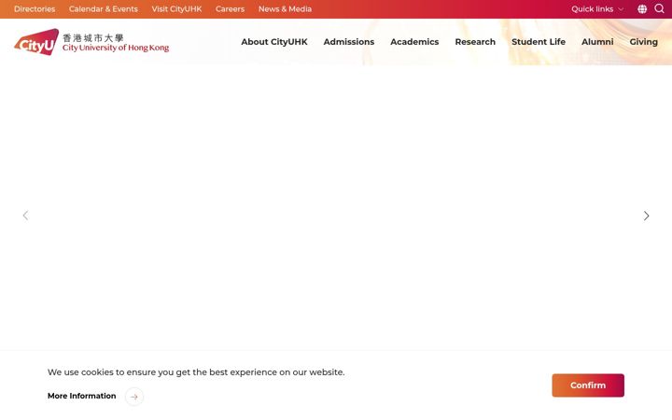Click the CityU logo

[36, 42]
